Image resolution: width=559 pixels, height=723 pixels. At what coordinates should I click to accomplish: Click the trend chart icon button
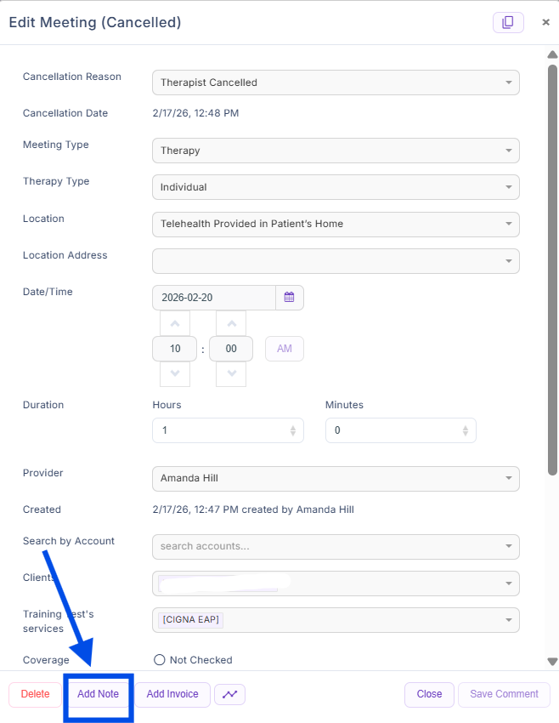[x=229, y=694]
